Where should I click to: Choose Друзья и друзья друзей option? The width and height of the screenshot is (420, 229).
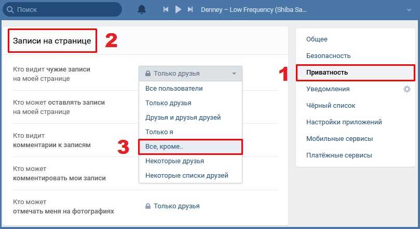(191, 117)
